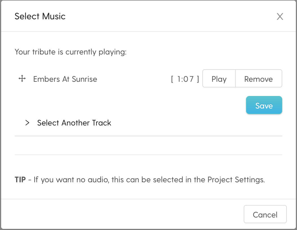
Task: Play the Embers At Sunrise track
Action: pos(219,79)
